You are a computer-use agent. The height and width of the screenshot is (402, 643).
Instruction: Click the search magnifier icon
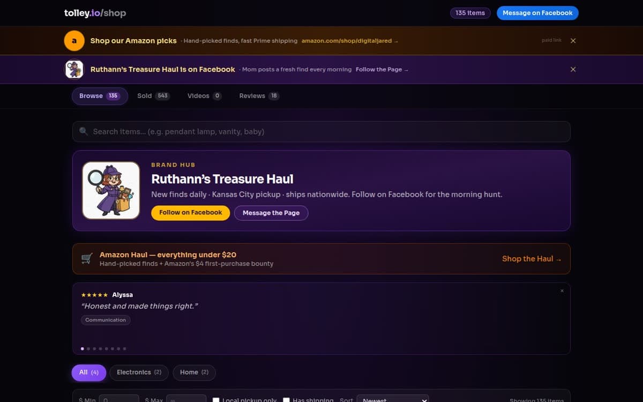tap(83, 131)
